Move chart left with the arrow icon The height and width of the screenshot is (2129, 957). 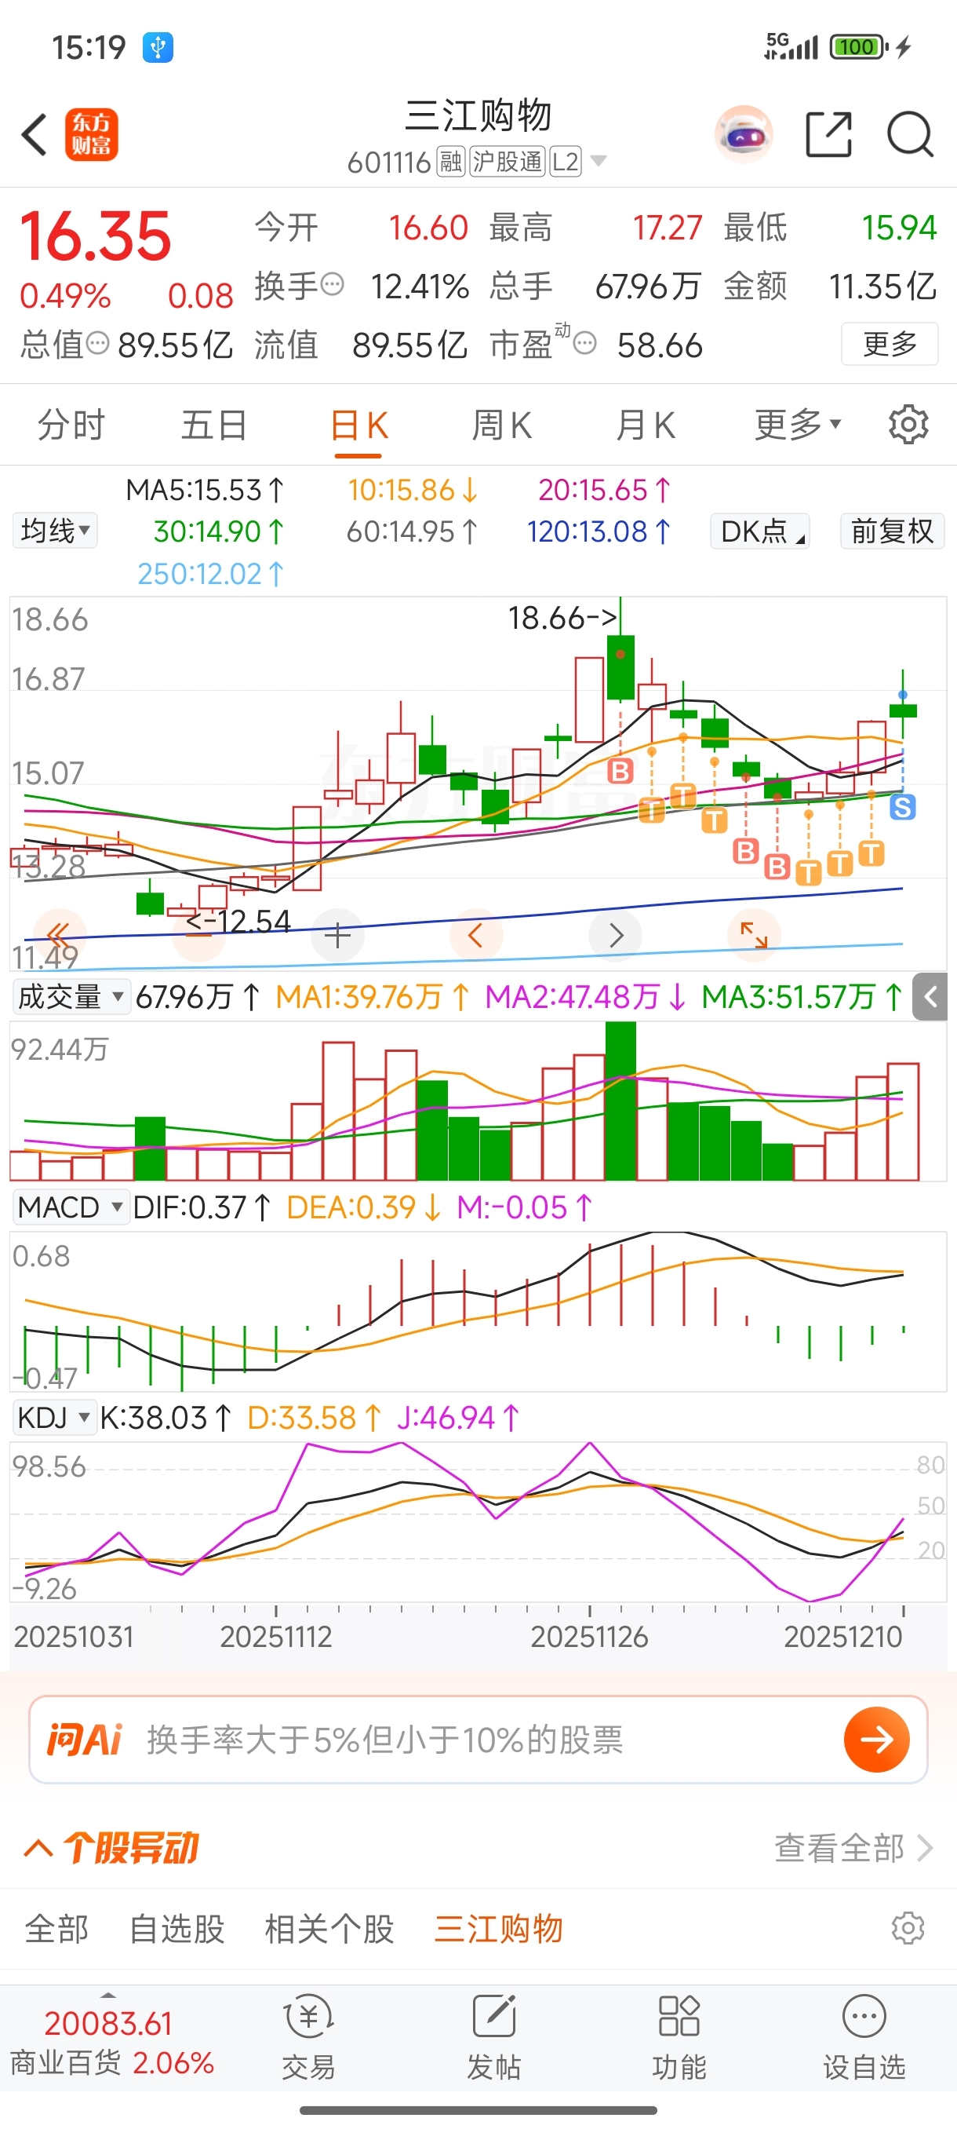click(475, 936)
